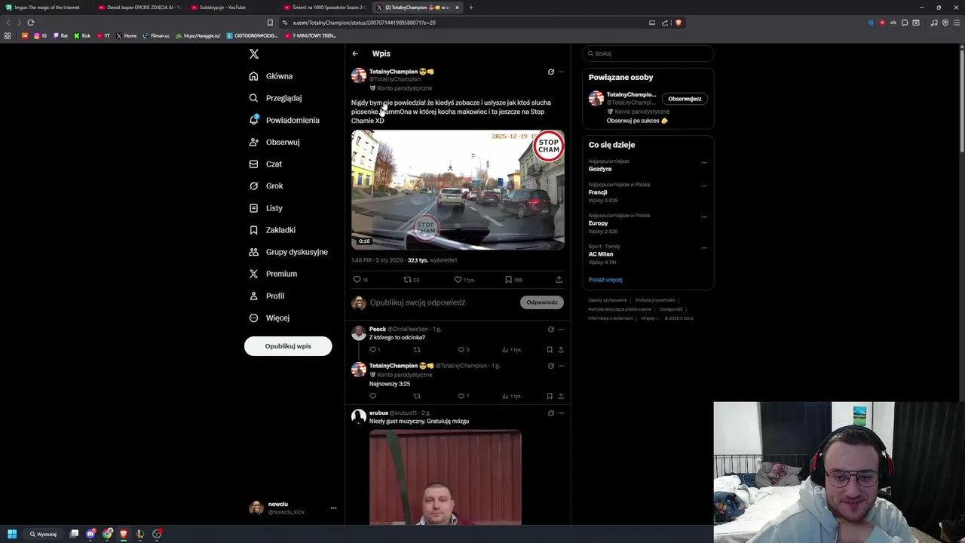The image size is (965, 543).
Task: Open options for AC Milan trend
Action: click(x=704, y=247)
